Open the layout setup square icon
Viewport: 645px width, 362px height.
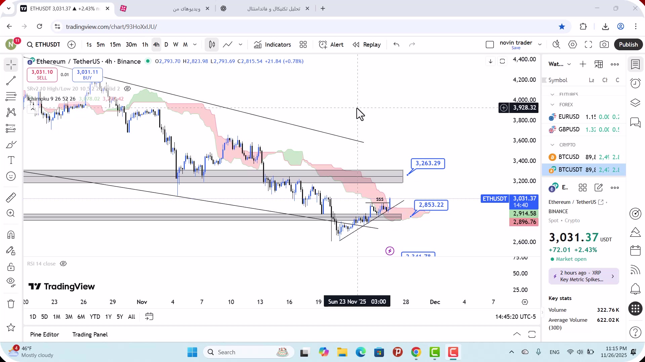click(490, 45)
